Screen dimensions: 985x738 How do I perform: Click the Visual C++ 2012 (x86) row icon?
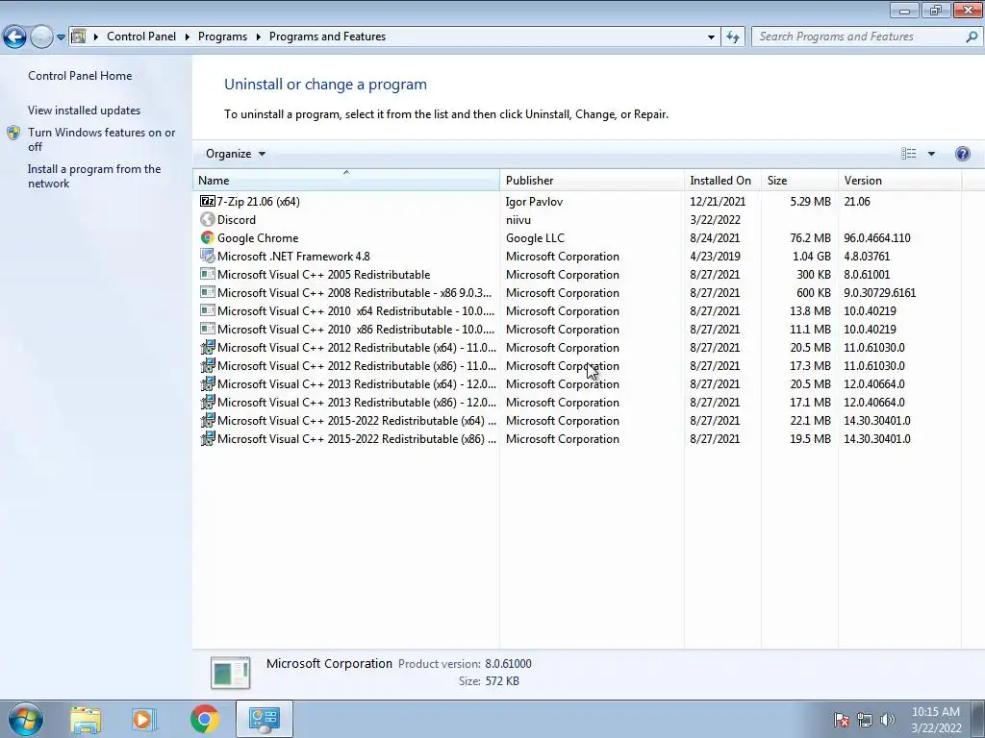(208, 365)
